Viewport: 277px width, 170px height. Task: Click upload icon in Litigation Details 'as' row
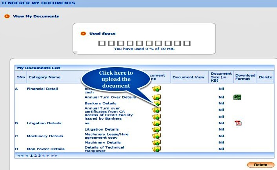(157, 123)
